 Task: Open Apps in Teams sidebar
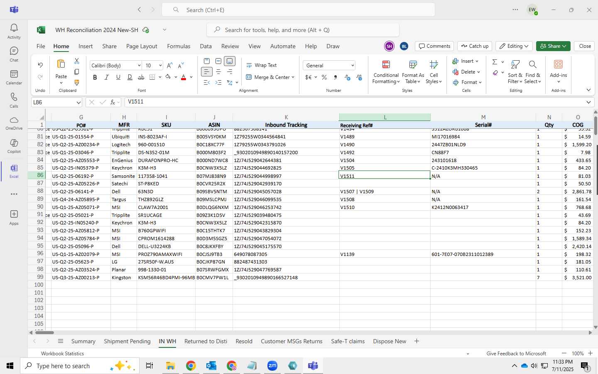coord(14,217)
